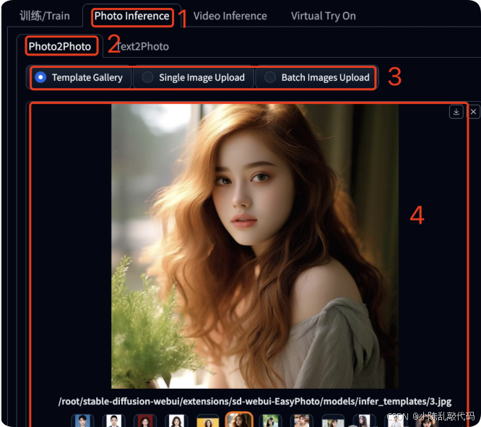Click the highlighted orange-bordered selected thumbnail
This screenshot has height=427, width=481.
239,420
